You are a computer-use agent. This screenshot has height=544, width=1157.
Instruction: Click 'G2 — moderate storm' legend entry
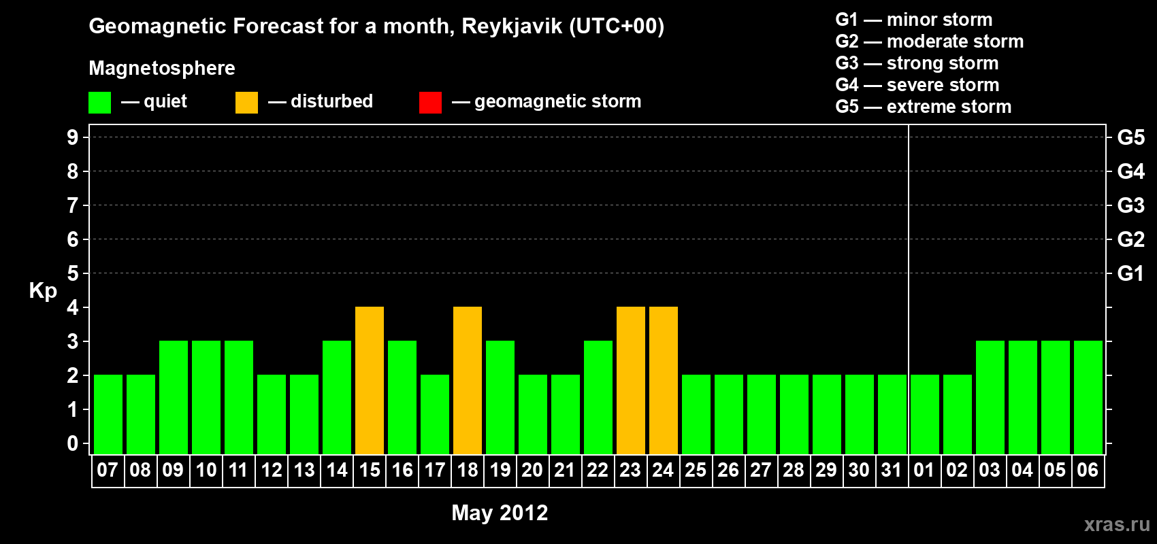coord(930,41)
